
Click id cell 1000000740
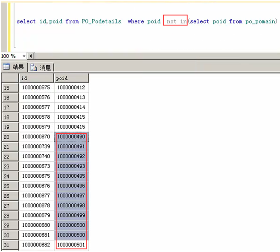(x=36, y=156)
